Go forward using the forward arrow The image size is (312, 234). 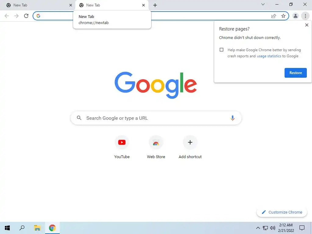[16, 16]
